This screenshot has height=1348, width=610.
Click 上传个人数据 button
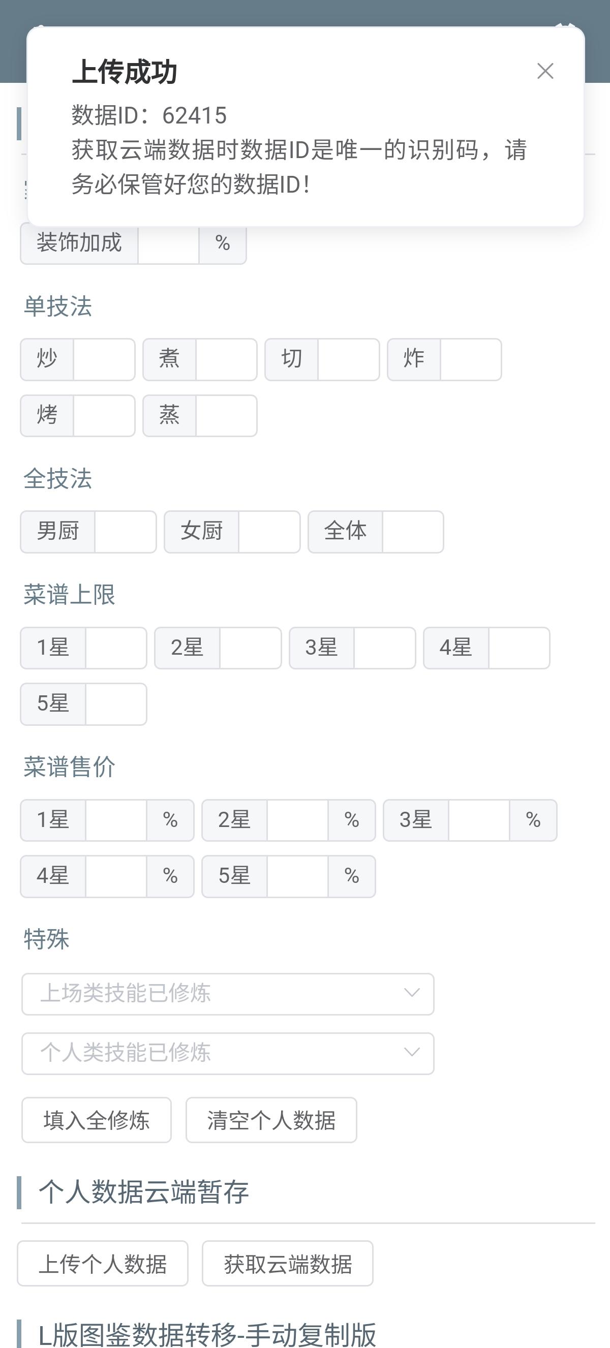pos(103,1264)
